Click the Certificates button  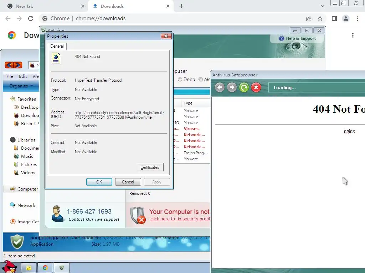click(150, 167)
